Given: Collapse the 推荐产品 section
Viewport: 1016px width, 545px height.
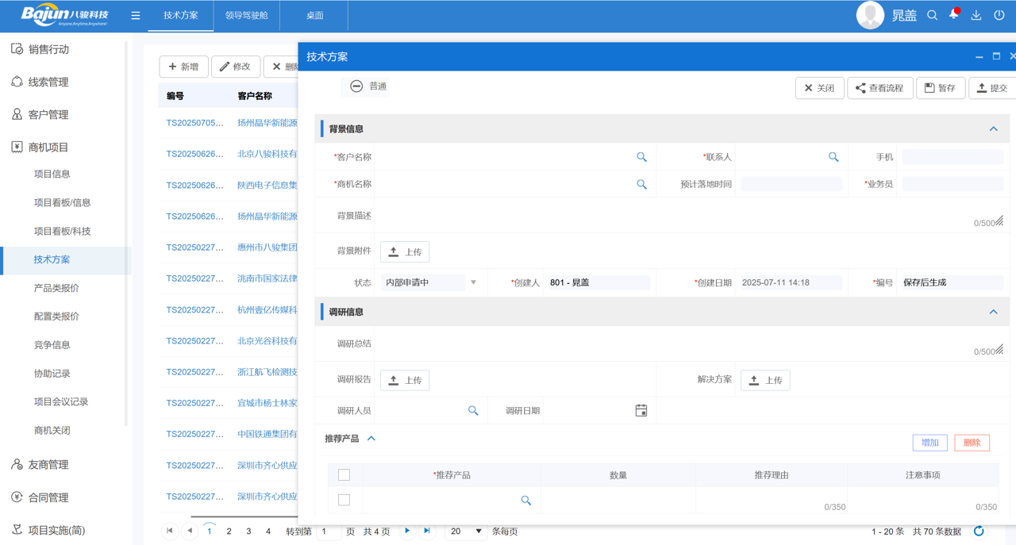Looking at the screenshot, I should pyautogui.click(x=371, y=439).
